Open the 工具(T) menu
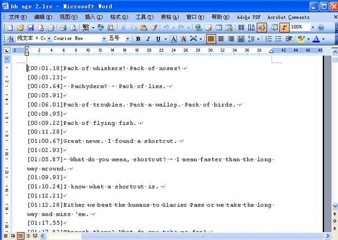The width and height of the screenshot is (338, 240). 144,17
